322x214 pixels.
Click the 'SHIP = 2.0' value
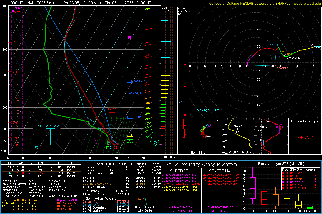(64, 209)
